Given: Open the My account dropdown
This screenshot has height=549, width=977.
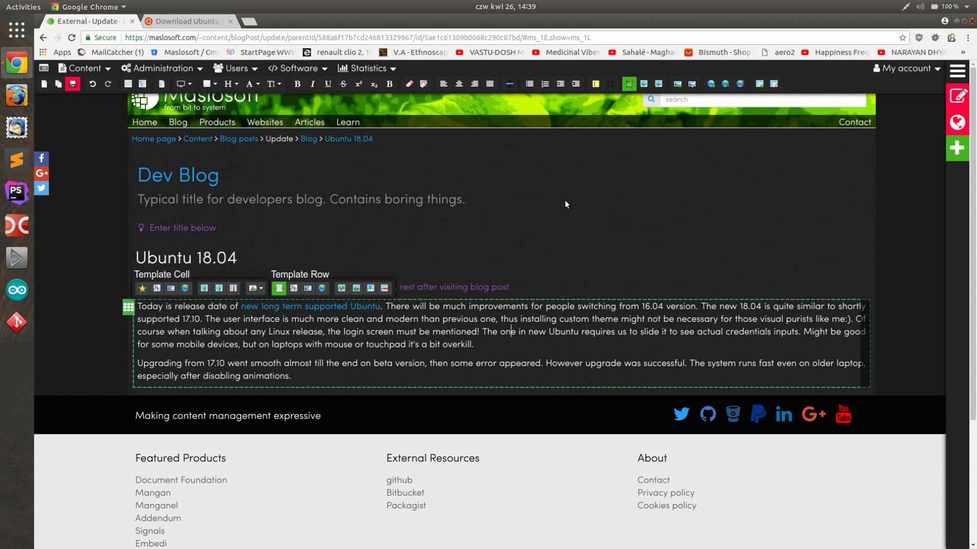Looking at the screenshot, I should (x=907, y=68).
